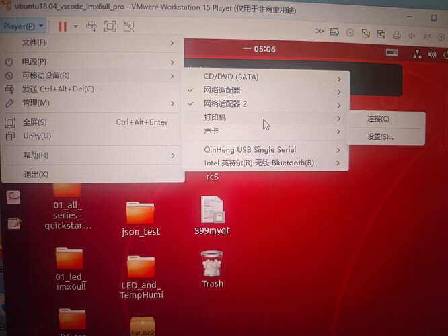Select the 01_led_imx6ull folder icon
This screenshot has width=448, height=336.
point(69,258)
